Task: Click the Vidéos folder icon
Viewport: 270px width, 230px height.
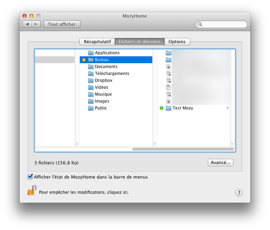Action: coord(91,87)
